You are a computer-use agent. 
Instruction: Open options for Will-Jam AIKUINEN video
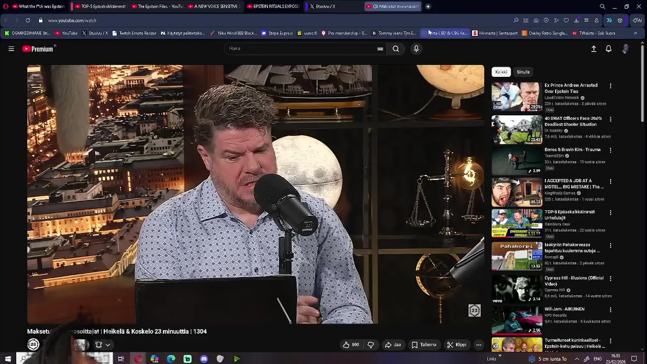[x=610, y=309]
